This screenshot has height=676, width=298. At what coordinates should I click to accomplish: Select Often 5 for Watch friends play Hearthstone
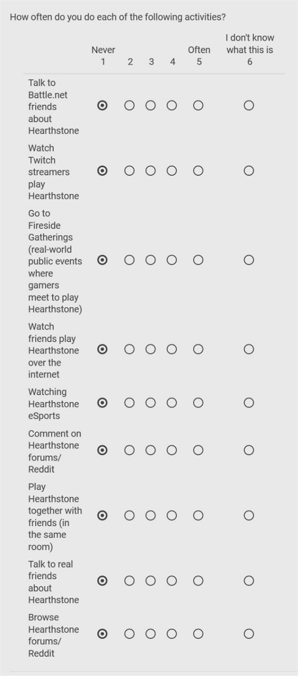(x=198, y=350)
